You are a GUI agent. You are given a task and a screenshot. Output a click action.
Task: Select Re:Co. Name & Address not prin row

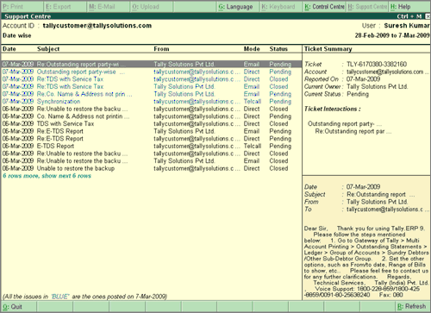point(151,94)
